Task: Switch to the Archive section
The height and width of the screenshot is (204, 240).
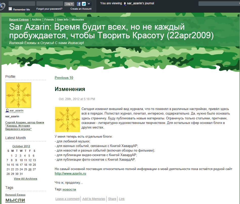Action: click(36, 20)
